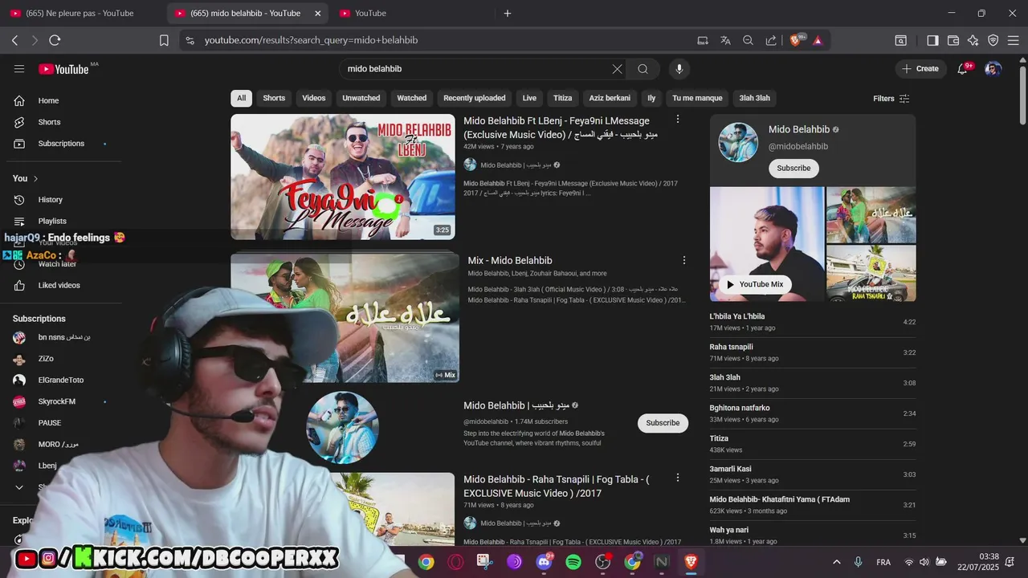This screenshot has width=1028, height=578.
Task: Select the Unwatched filter chip
Action: [x=361, y=98]
